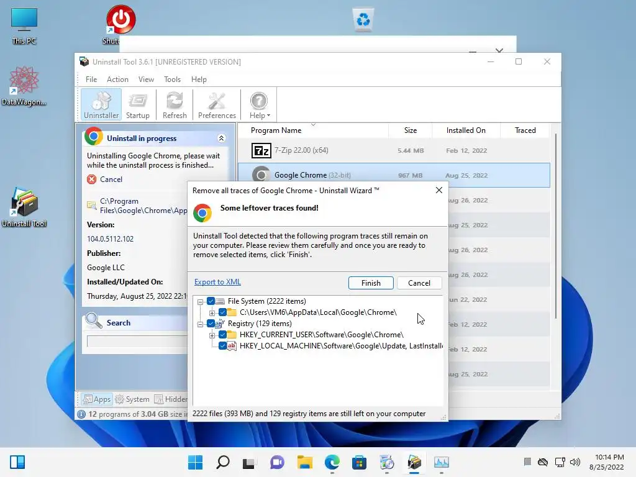Open This PC desktop icon
636x477 pixels.
(x=24, y=26)
